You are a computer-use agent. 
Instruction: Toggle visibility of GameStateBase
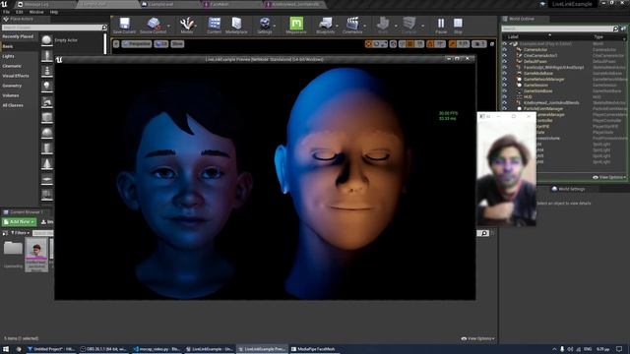tap(505, 90)
